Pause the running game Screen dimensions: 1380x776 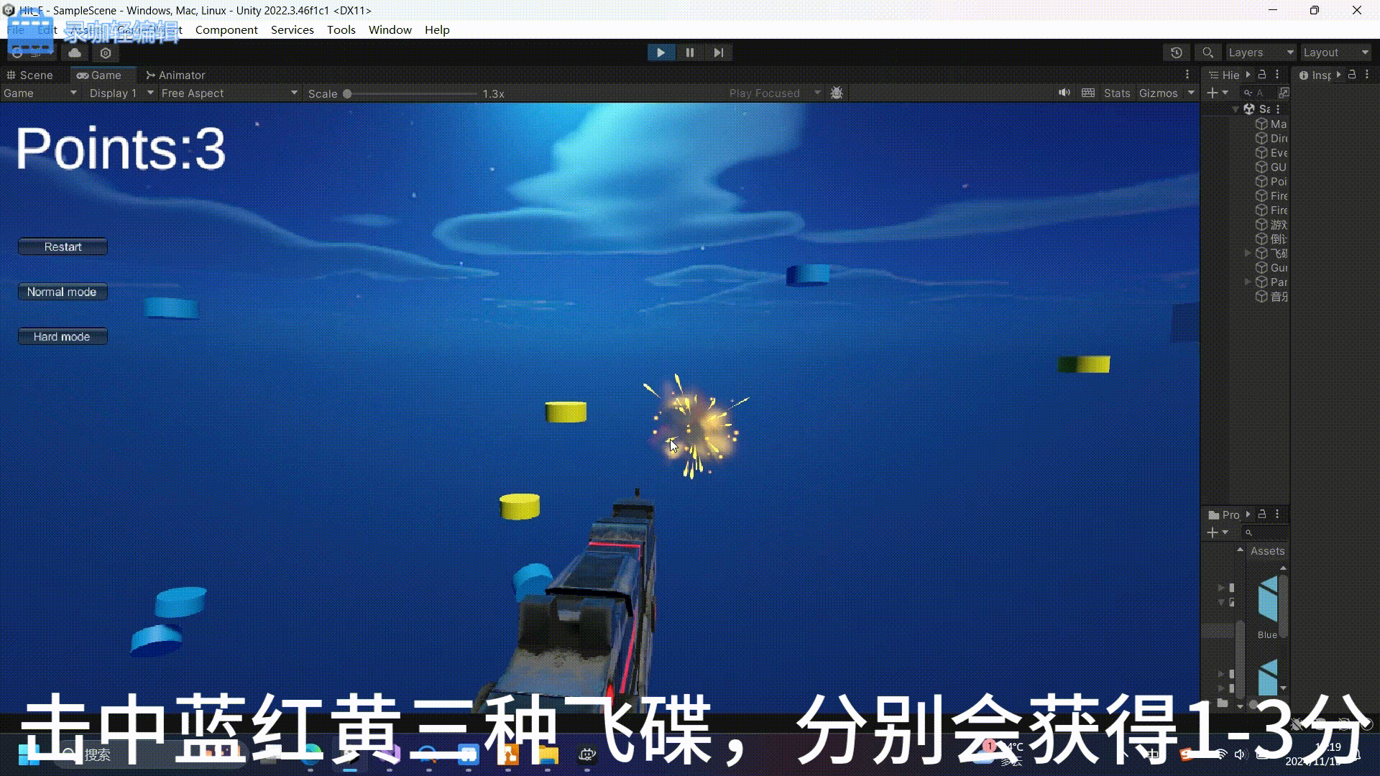(689, 52)
